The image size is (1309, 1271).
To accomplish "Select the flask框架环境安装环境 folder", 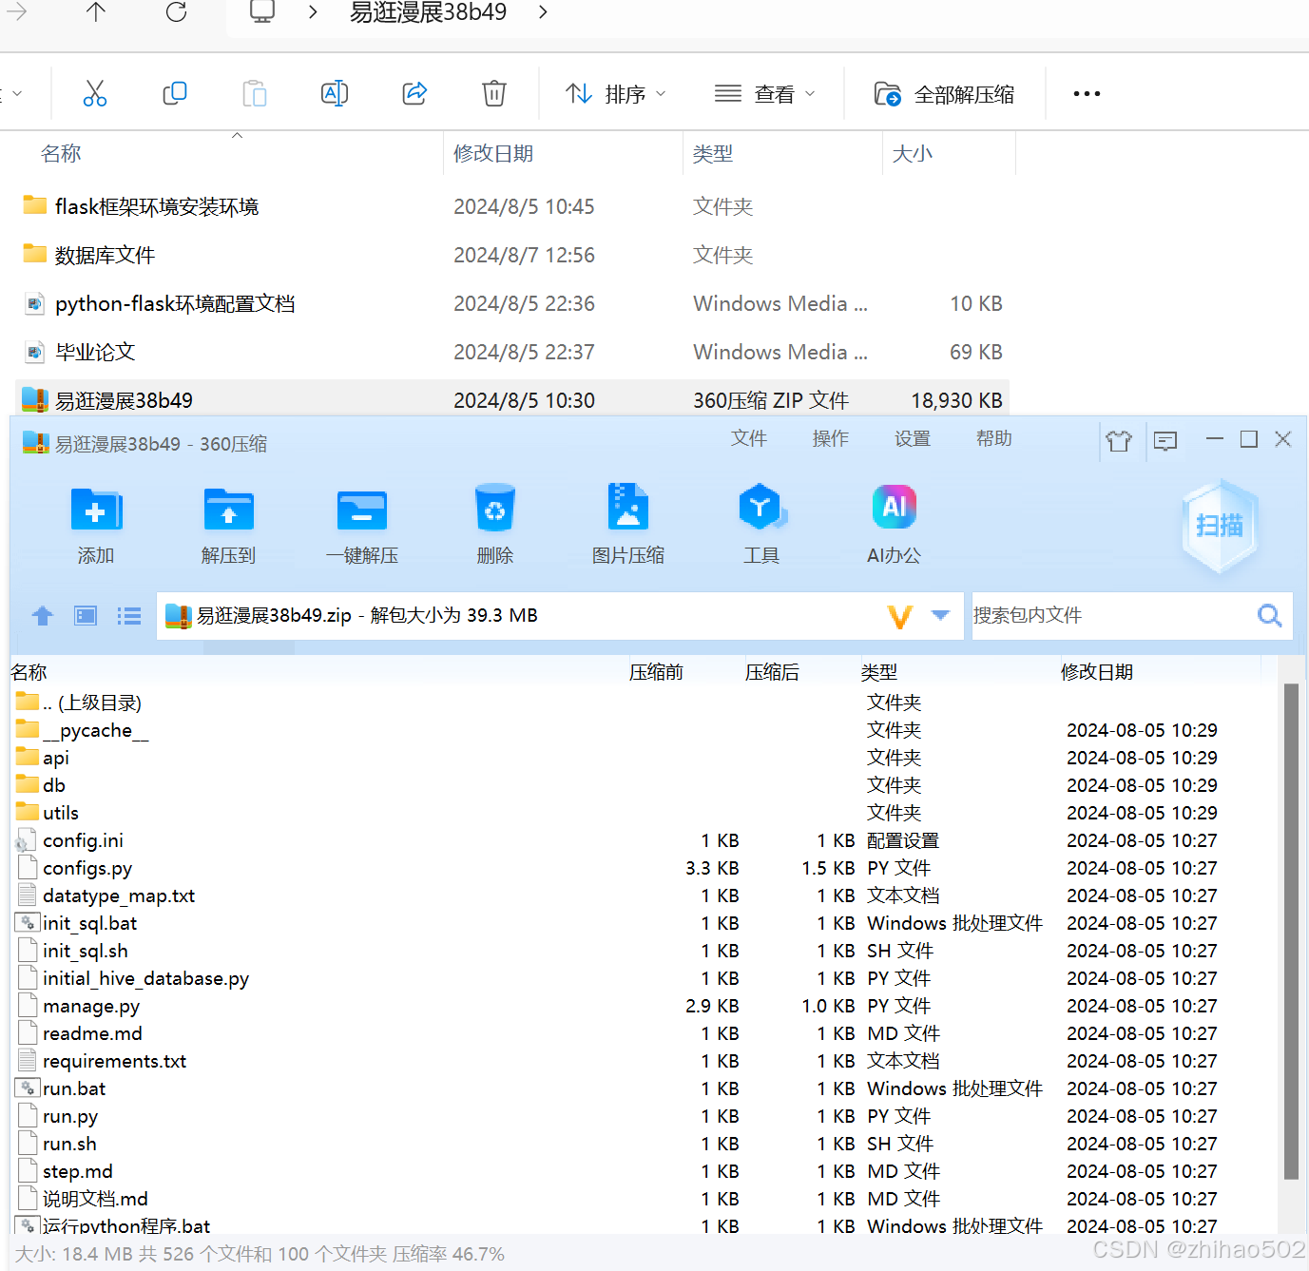I will (157, 206).
